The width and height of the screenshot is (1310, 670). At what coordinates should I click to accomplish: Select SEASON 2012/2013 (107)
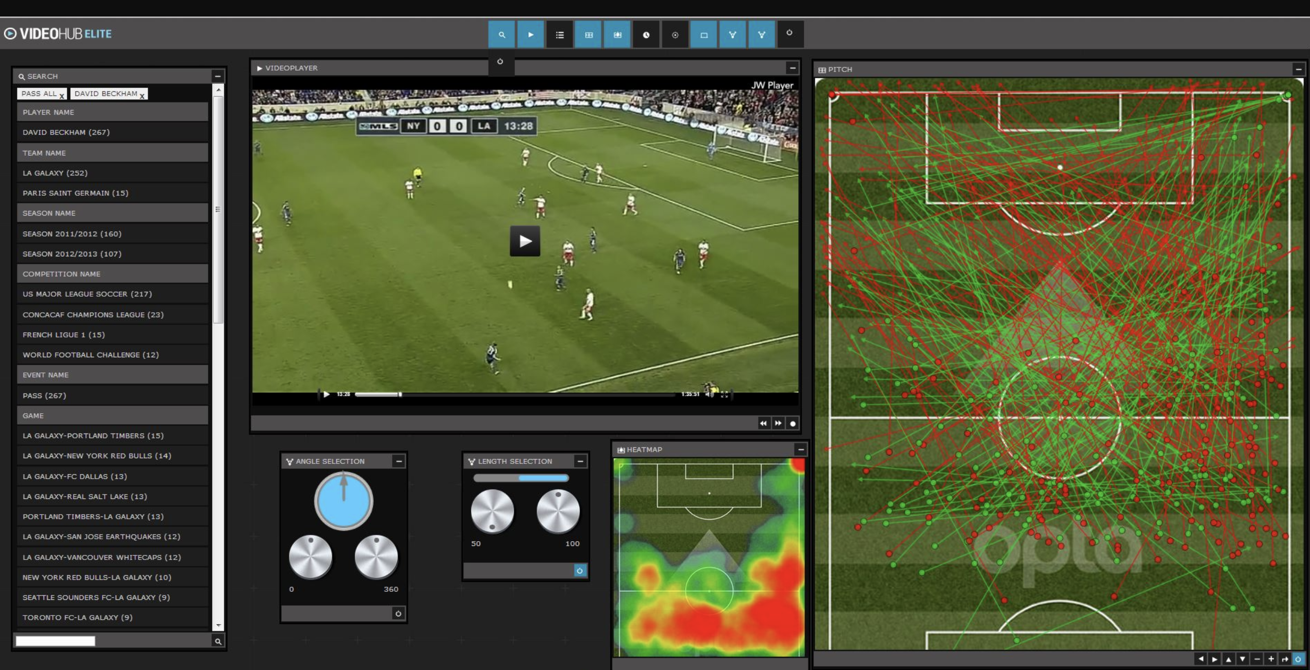pos(112,254)
